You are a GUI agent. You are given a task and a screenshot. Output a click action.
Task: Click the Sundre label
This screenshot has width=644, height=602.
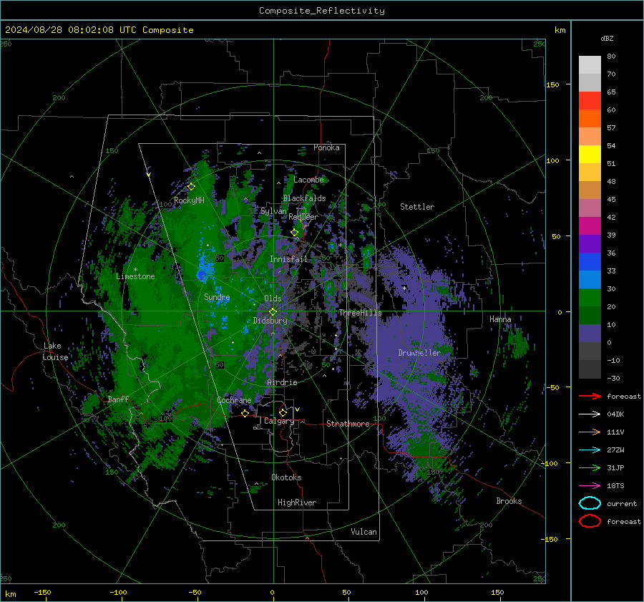coord(217,297)
